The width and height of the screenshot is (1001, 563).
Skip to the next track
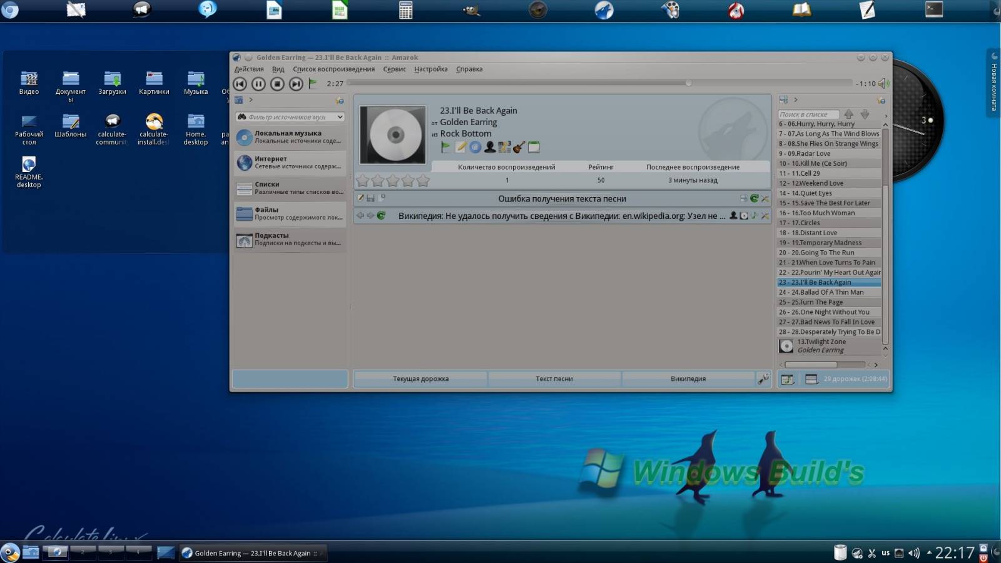296,84
